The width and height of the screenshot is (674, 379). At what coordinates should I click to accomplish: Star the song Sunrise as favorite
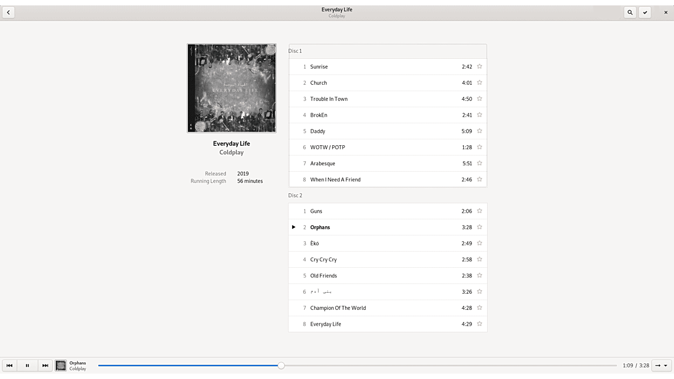pos(479,66)
